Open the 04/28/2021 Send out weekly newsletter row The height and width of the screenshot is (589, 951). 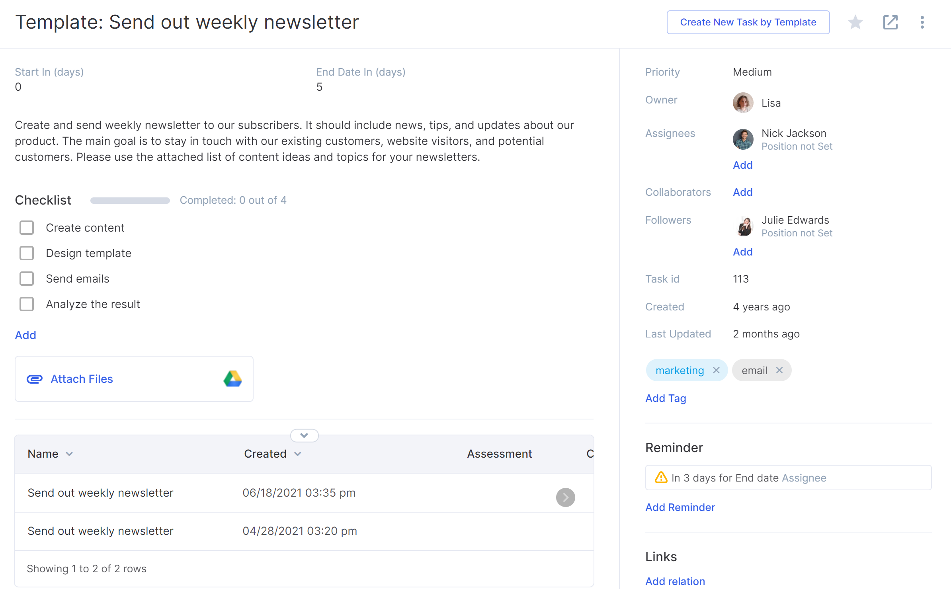click(x=304, y=531)
